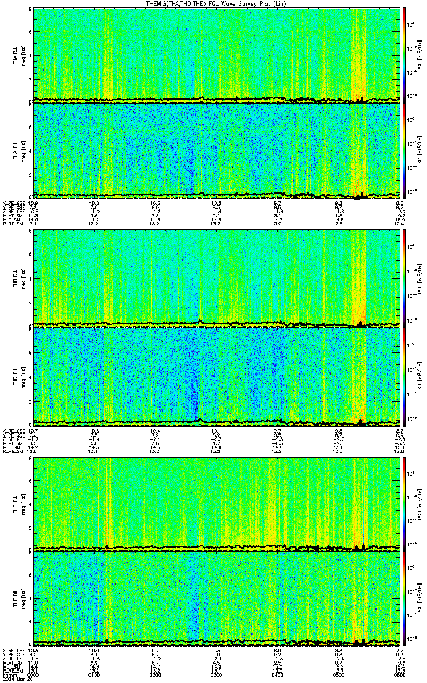Click the PSD [nT²/Hz] label beside THE B-perpendicular
Image resolution: width=427 pixels, height=683 pixels.
tap(420, 503)
